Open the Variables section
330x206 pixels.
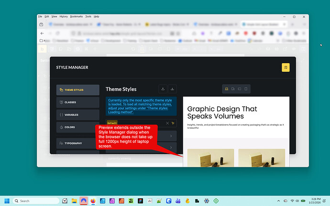pos(77,115)
